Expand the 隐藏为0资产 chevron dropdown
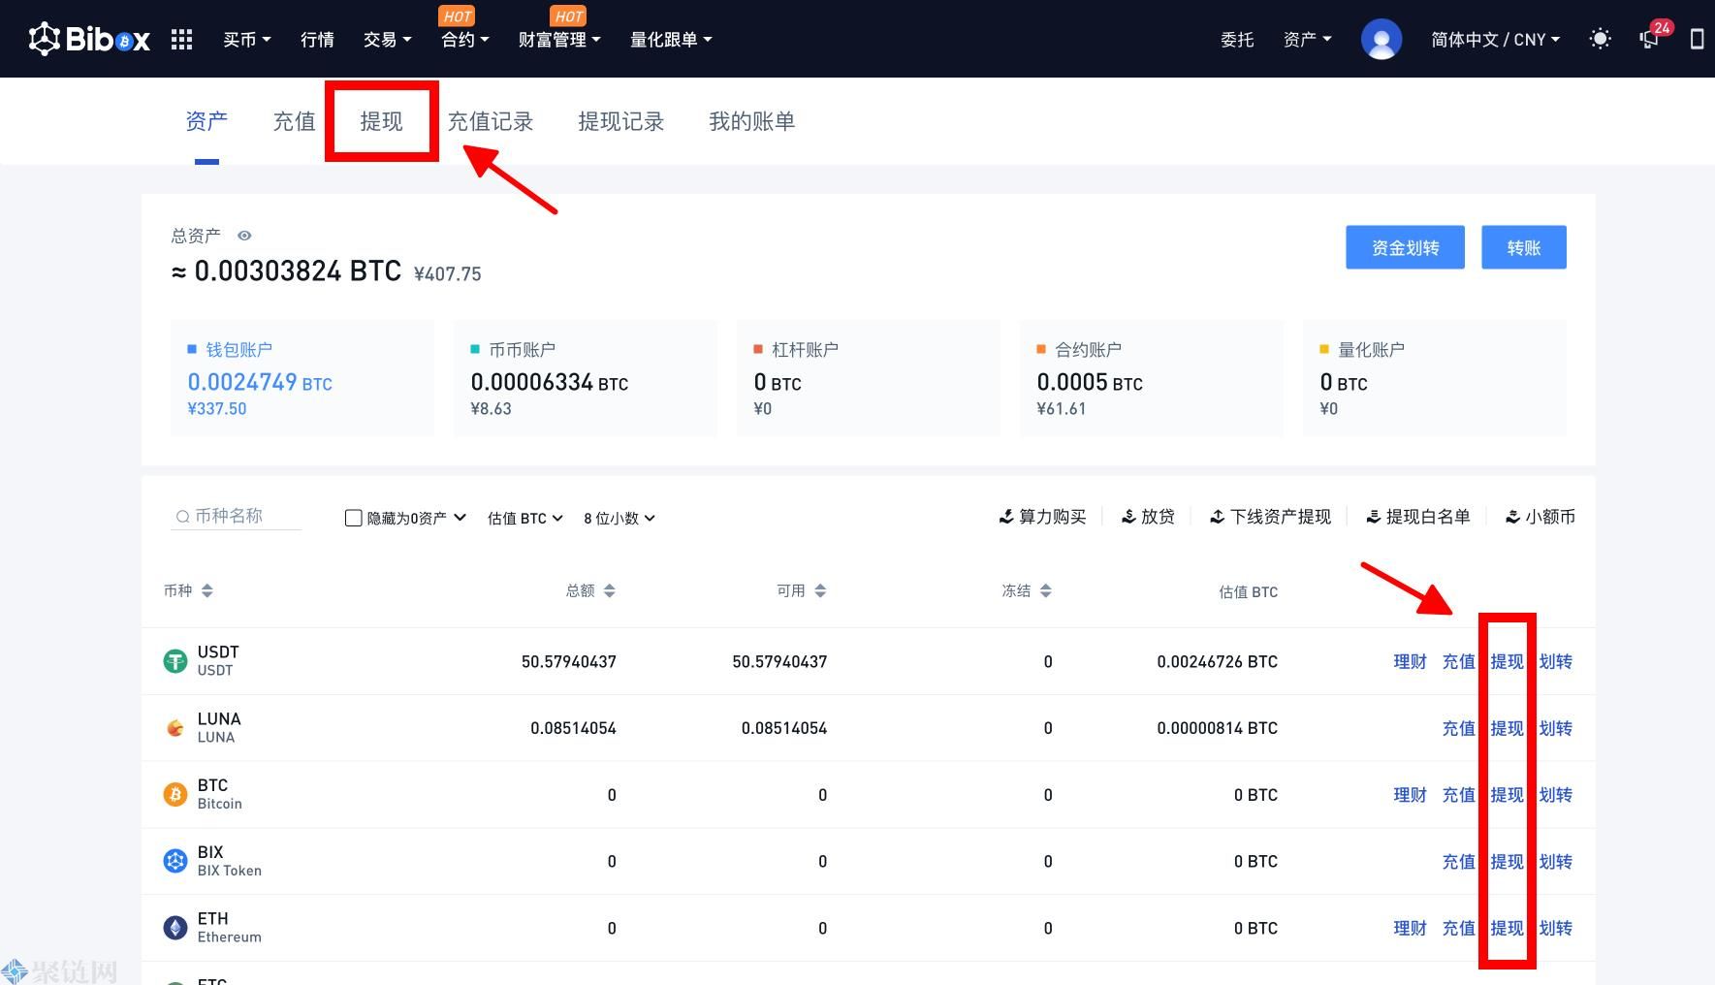Viewport: 1715px width, 985px height. click(460, 518)
